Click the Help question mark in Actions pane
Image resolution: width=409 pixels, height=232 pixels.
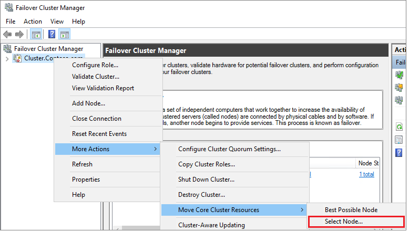pyautogui.click(x=399, y=152)
